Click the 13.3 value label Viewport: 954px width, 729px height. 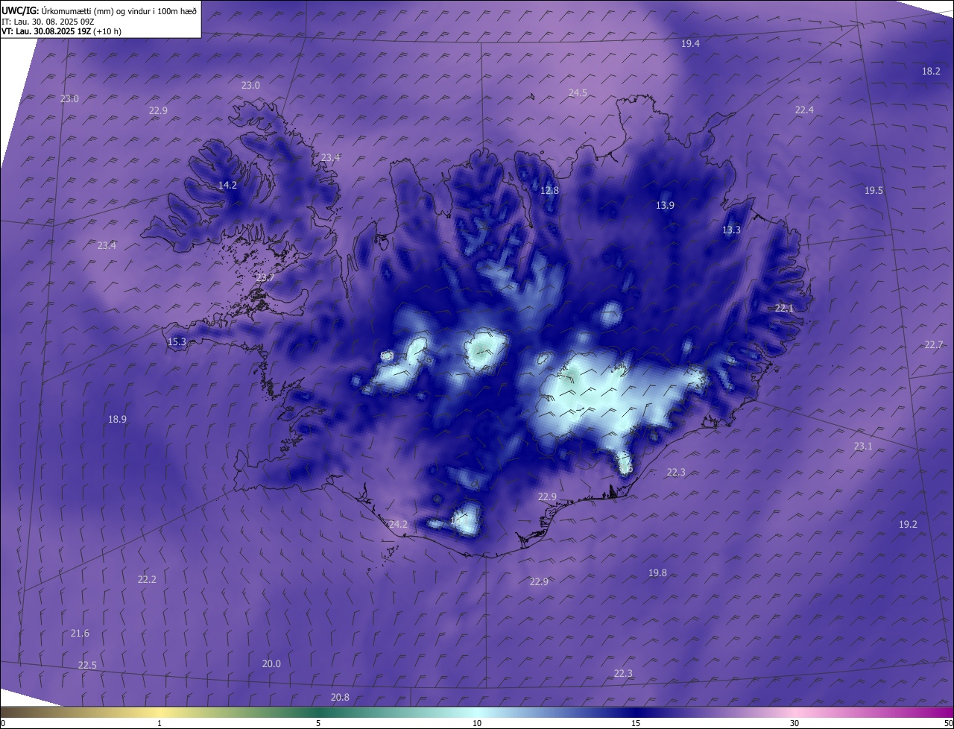coord(731,230)
